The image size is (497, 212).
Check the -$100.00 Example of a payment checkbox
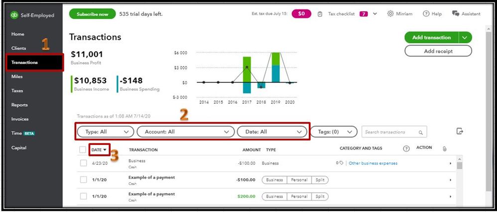click(83, 179)
